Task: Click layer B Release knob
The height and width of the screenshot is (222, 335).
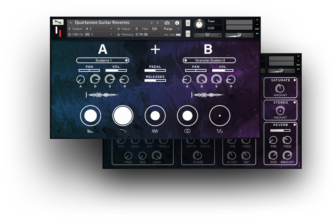Action: tap(231, 79)
